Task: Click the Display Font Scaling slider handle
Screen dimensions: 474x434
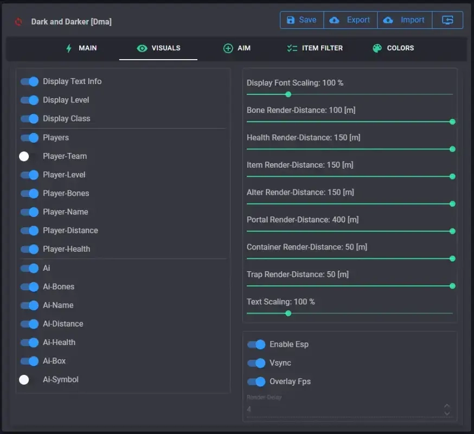Action: [x=289, y=94]
